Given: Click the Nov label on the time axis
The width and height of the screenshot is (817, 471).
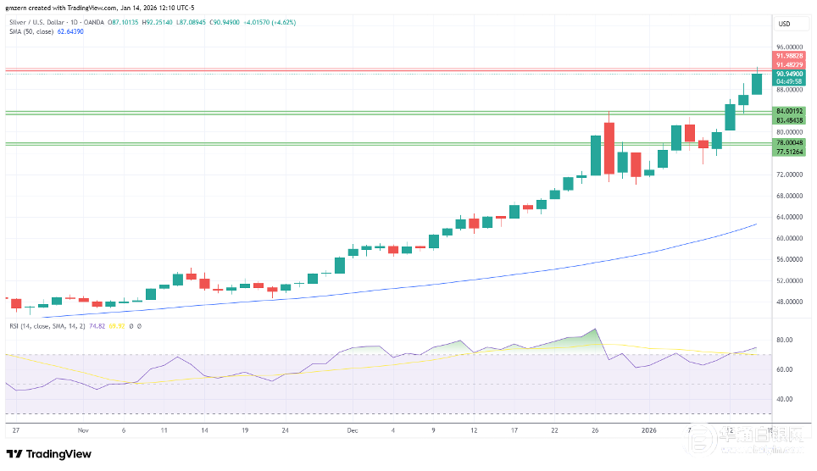Looking at the screenshot, I should [x=83, y=430].
